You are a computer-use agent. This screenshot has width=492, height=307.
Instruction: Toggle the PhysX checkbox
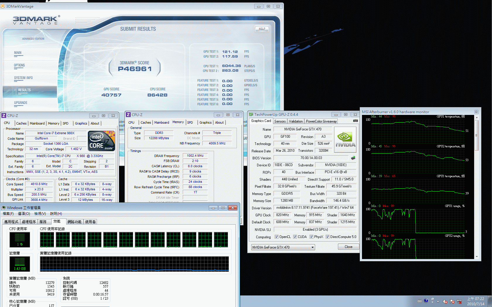[x=311, y=237]
